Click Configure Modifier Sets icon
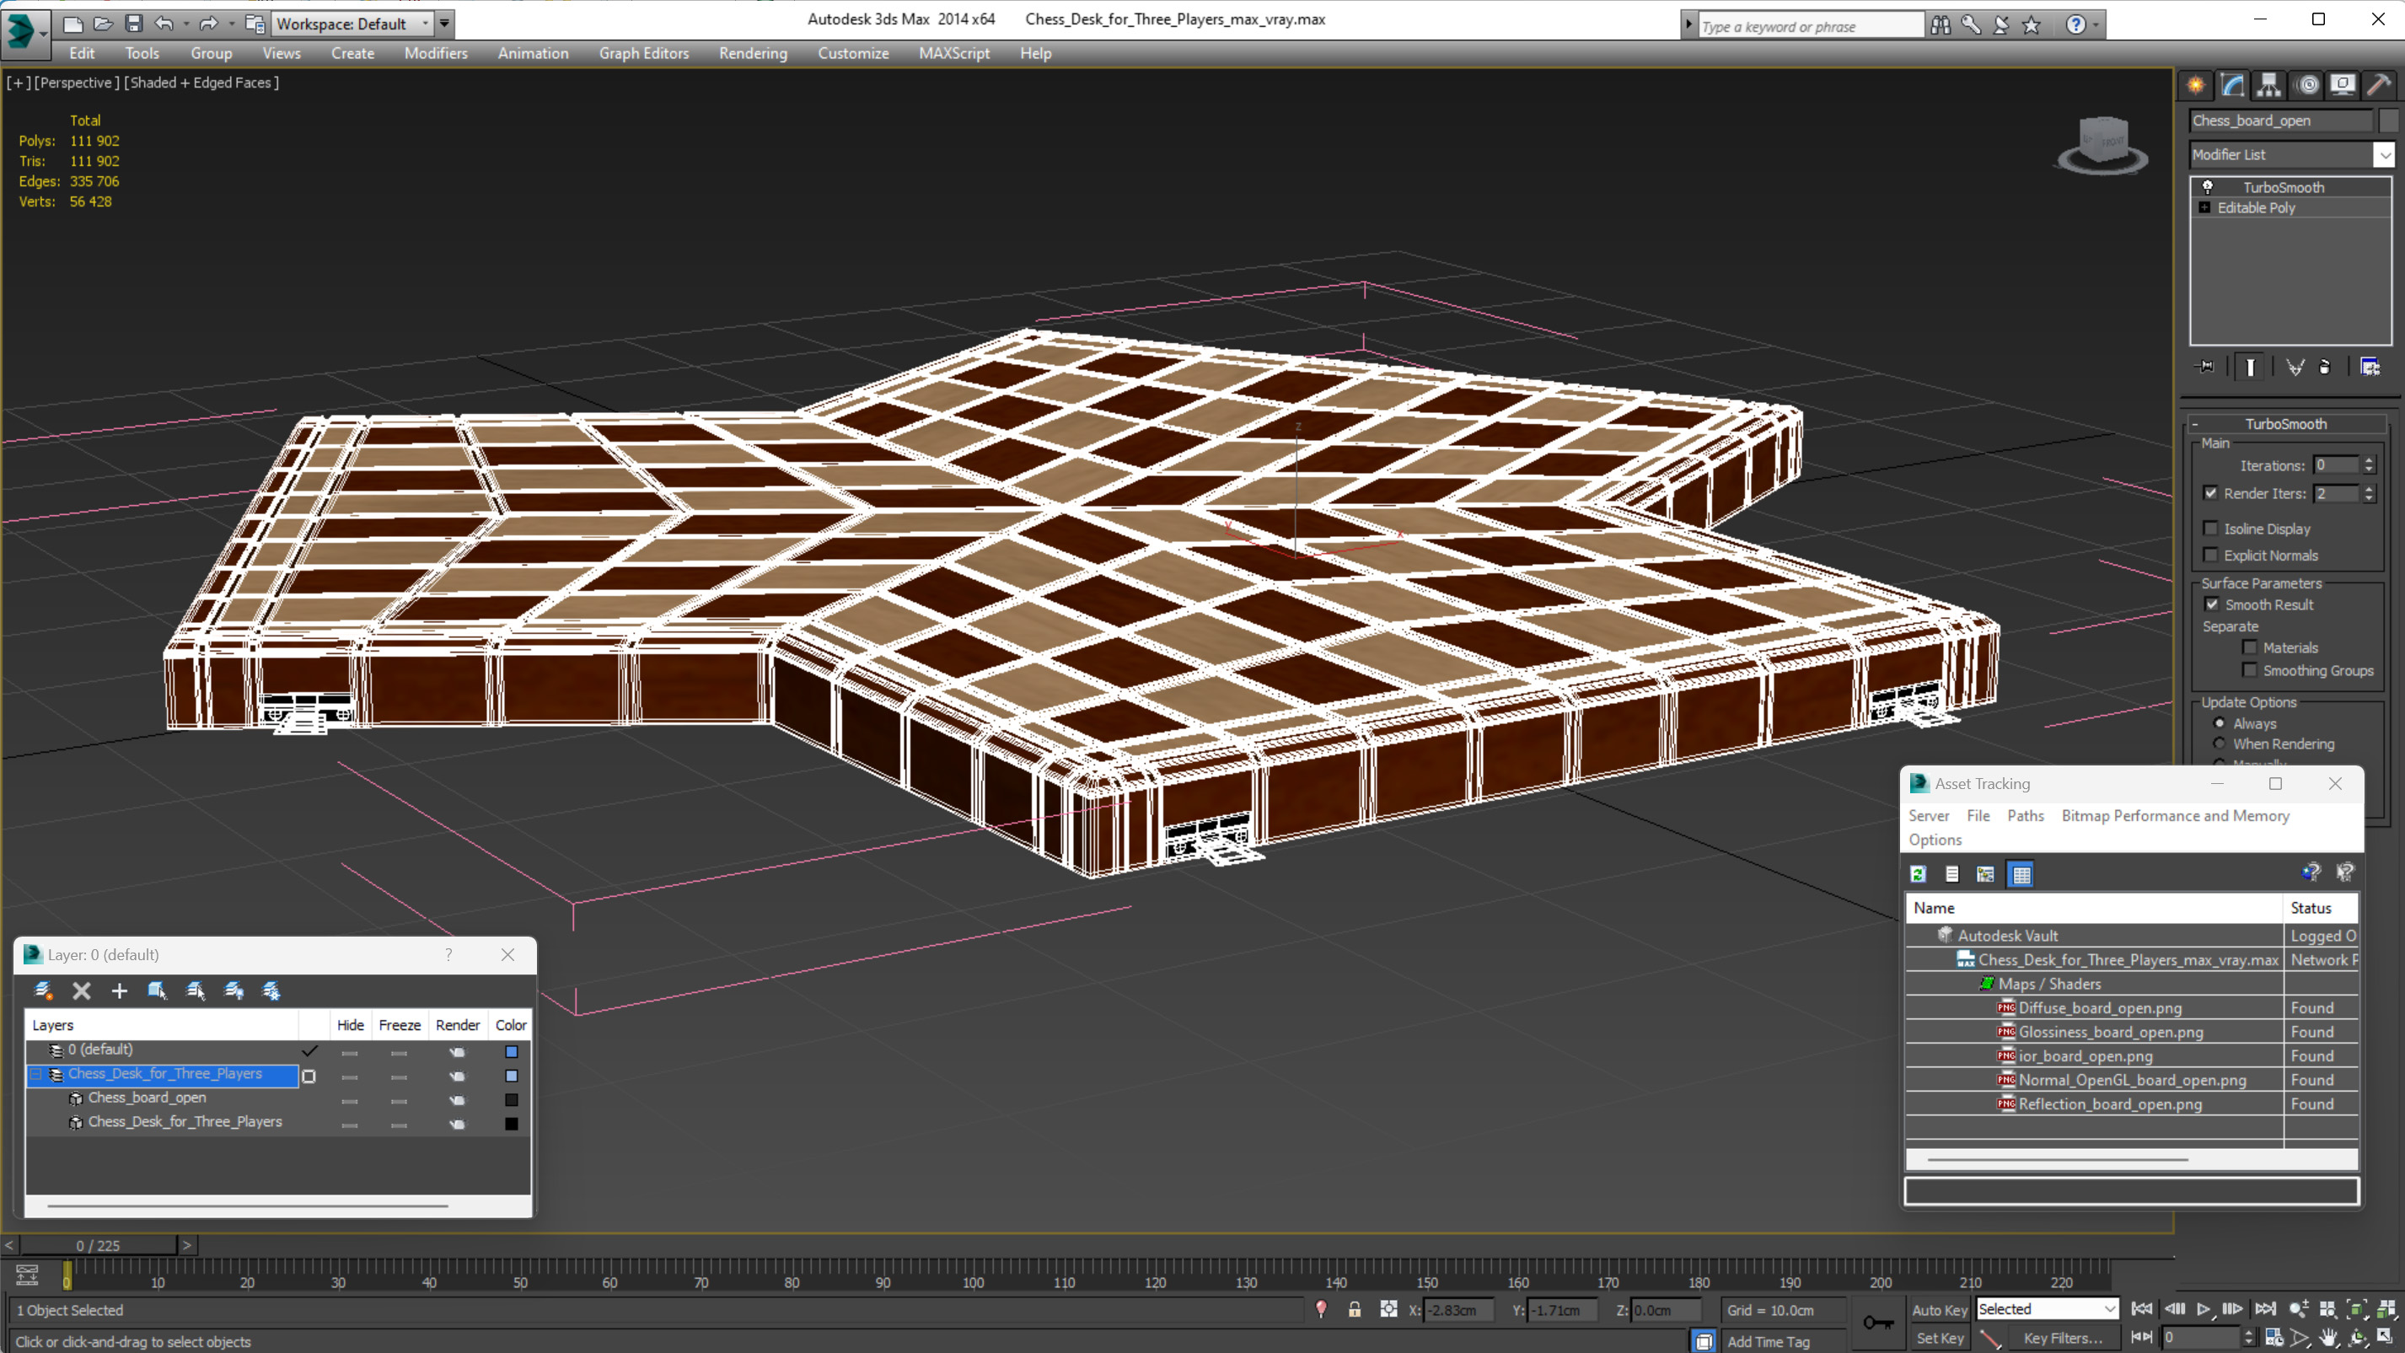This screenshot has height=1353, width=2405. tap(2370, 366)
